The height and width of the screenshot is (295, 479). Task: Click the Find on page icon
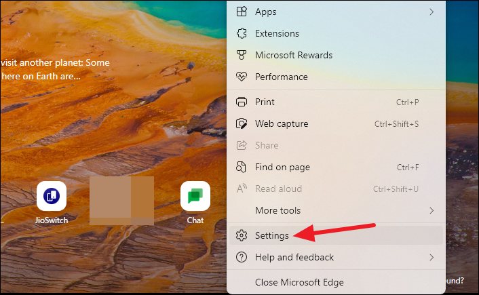click(x=242, y=167)
